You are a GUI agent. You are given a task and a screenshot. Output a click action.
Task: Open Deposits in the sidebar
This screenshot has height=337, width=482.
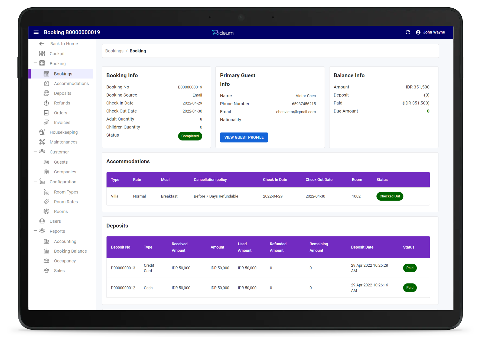[63, 93]
